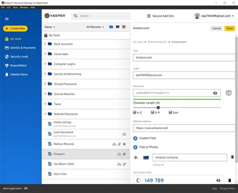Click the star icon on Passport row
The height and width of the screenshot is (193, 238).
point(125,154)
